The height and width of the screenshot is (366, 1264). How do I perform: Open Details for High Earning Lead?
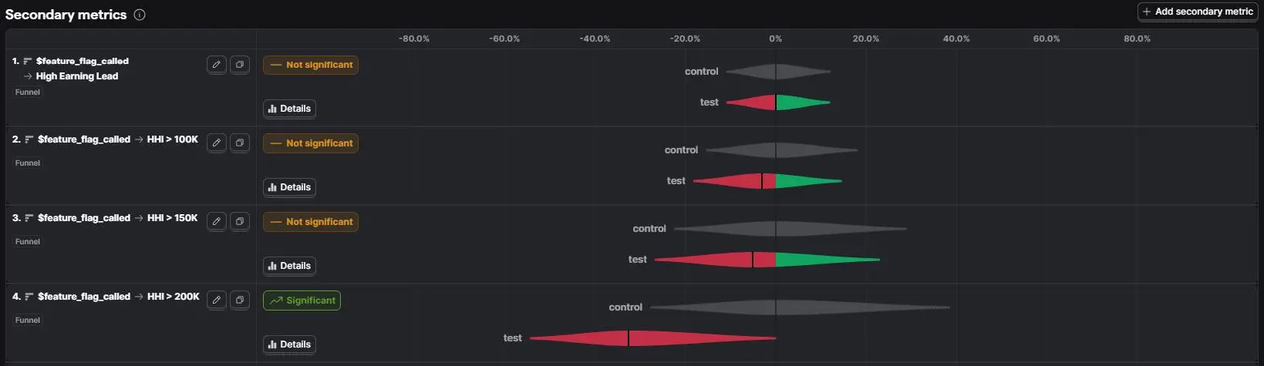point(289,109)
